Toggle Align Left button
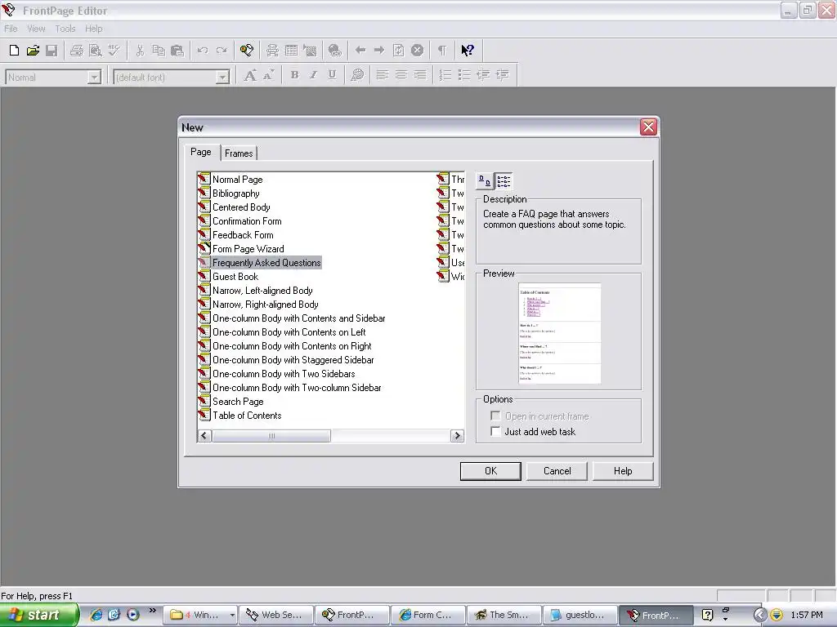Viewport: 837px width, 627px height. [383, 76]
